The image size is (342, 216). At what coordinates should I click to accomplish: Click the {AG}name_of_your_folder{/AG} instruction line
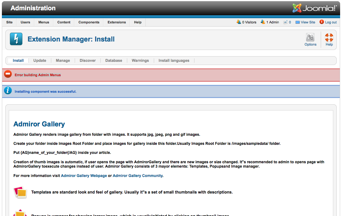(x=62, y=153)
